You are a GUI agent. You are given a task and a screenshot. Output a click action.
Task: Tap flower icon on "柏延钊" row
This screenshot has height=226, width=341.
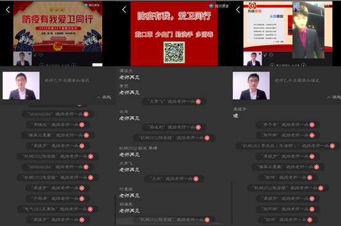(x=198, y=127)
